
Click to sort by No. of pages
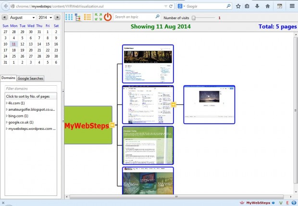[x=31, y=96]
